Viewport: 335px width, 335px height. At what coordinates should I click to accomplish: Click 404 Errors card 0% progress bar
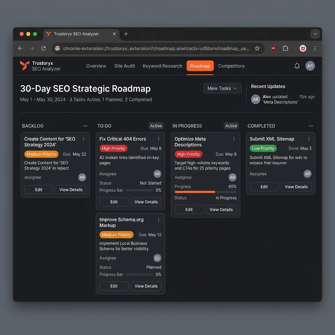click(x=139, y=190)
